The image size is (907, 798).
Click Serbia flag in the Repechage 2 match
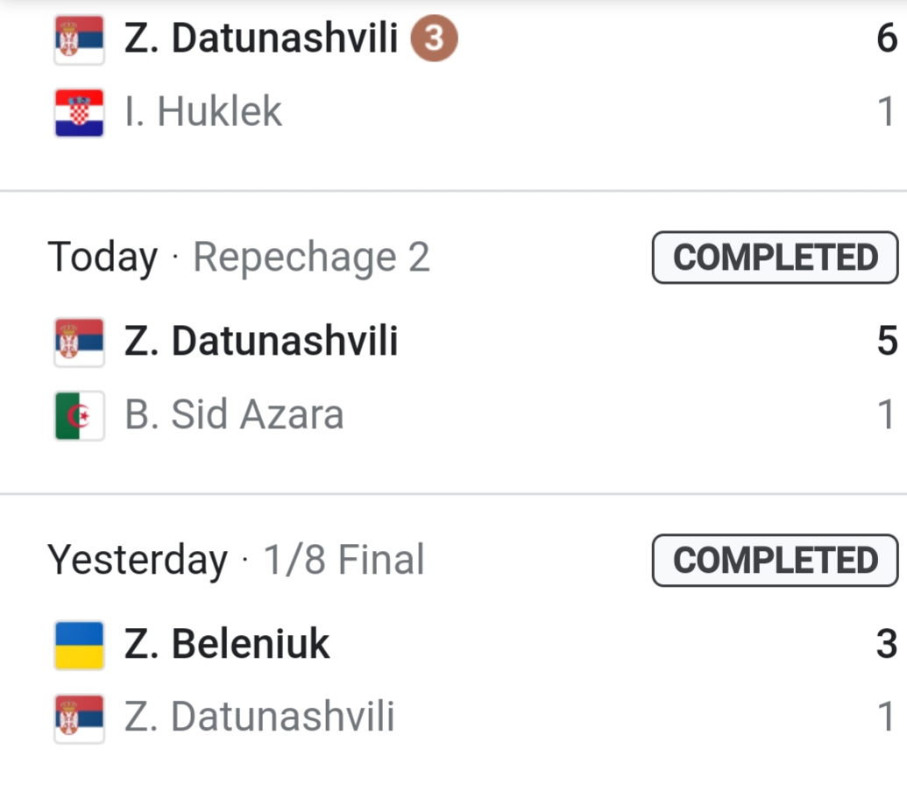[79, 342]
